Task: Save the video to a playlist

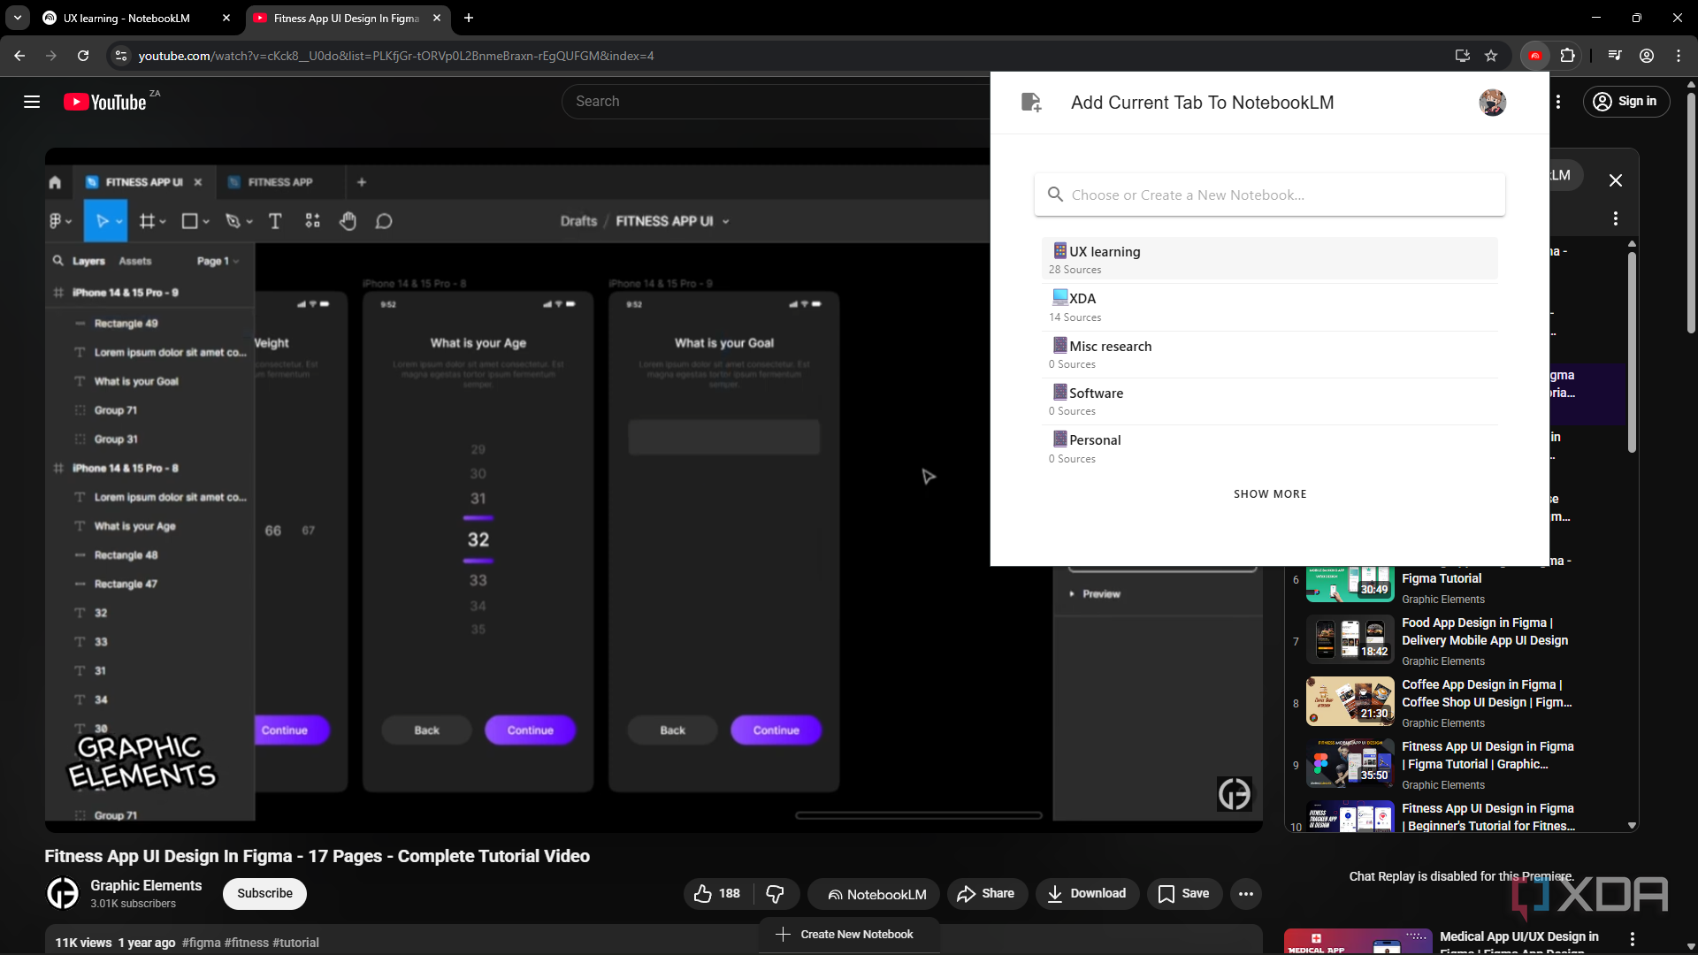Action: click(1184, 894)
